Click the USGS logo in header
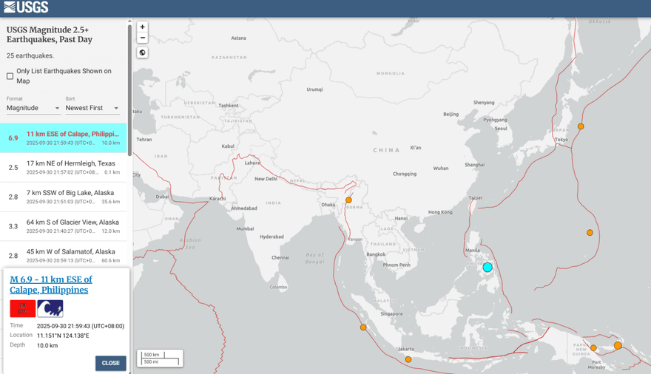The image size is (651, 374). [x=26, y=7]
